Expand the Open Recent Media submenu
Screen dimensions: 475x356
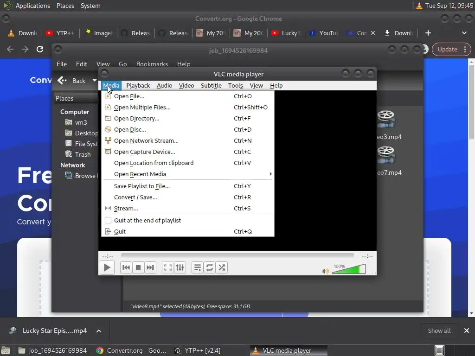[188, 174]
